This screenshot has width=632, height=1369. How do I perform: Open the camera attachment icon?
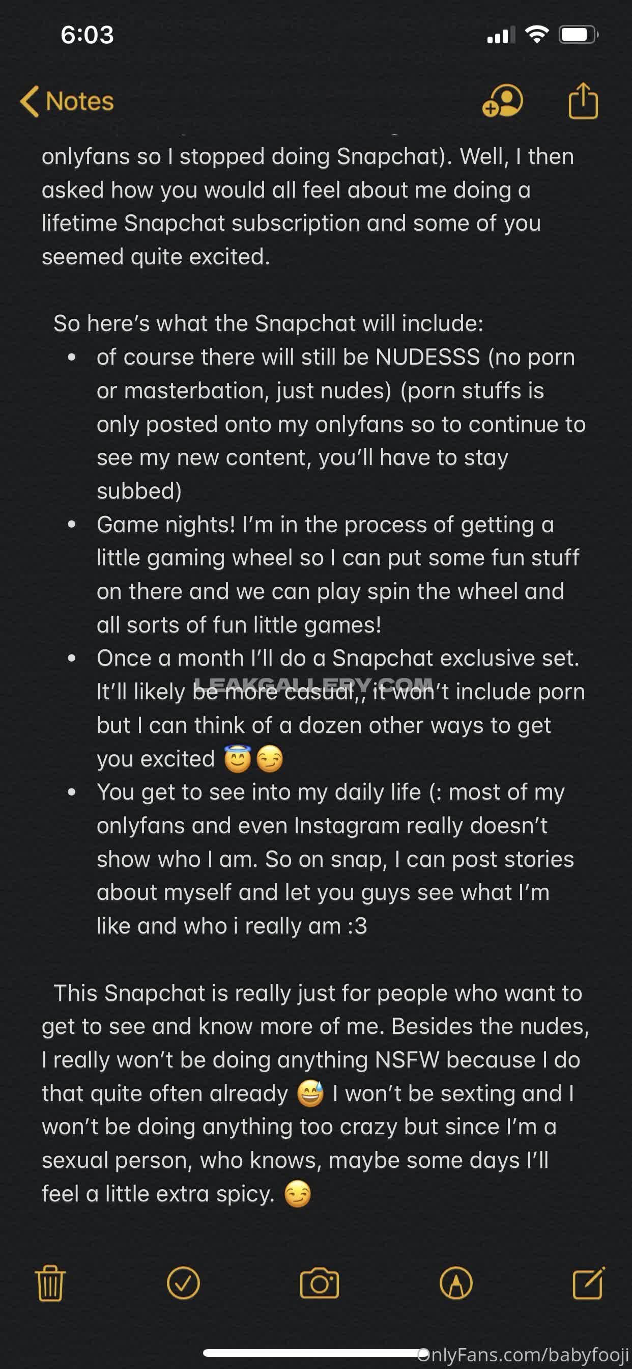click(319, 1283)
